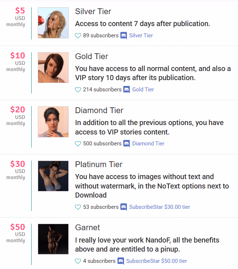Viewport: 238px width, 269px height.
Task: Click the heart icon beside 53 subscribers
Action: [78, 207]
